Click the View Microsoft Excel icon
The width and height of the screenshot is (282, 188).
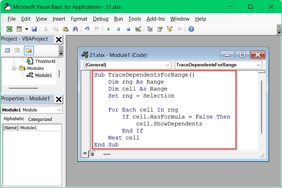coord(9,29)
